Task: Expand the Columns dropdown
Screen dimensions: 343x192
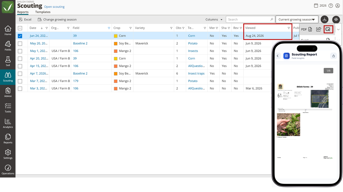Action: [x=214, y=19]
